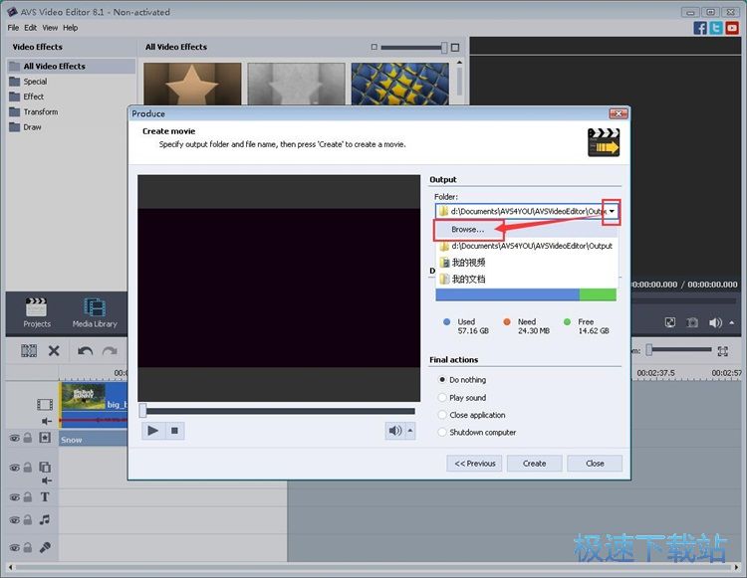Click the large thumbnails size icon
Screen dimensions: 747x578
click(x=455, y=47)
